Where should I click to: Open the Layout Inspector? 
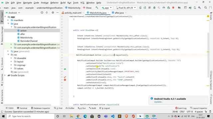pos(199,108)
